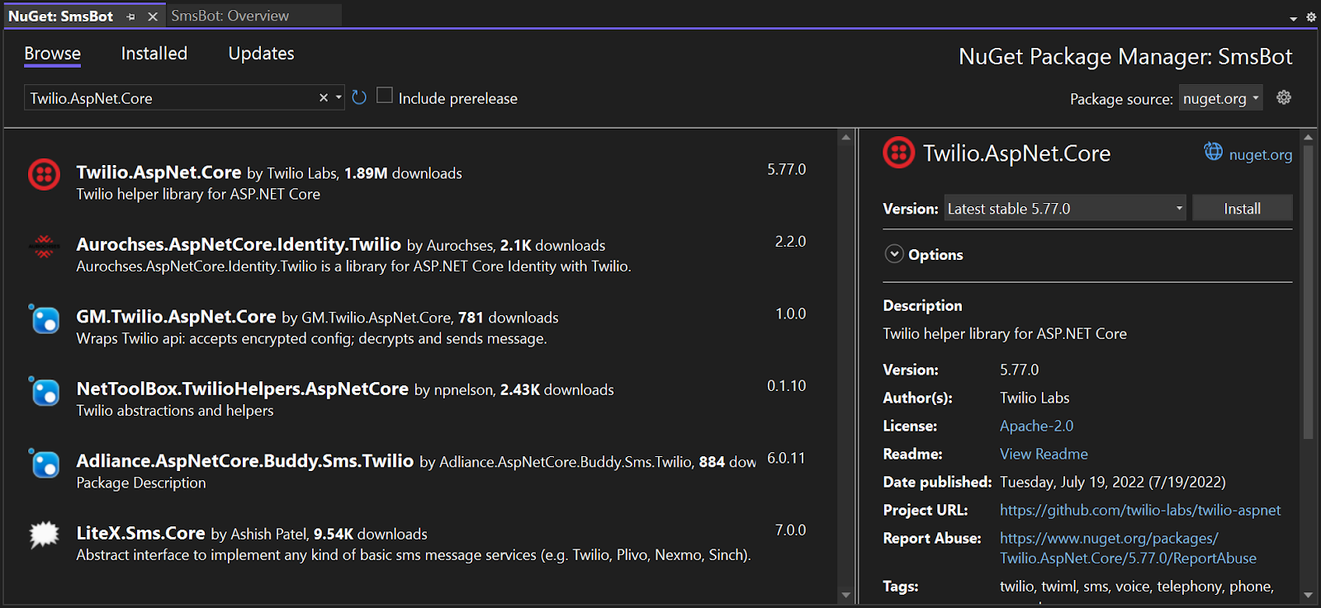Click details pane scrollbar down arrow
This screenshot has height=608, width=1321.
click(x=1308, y=595)
